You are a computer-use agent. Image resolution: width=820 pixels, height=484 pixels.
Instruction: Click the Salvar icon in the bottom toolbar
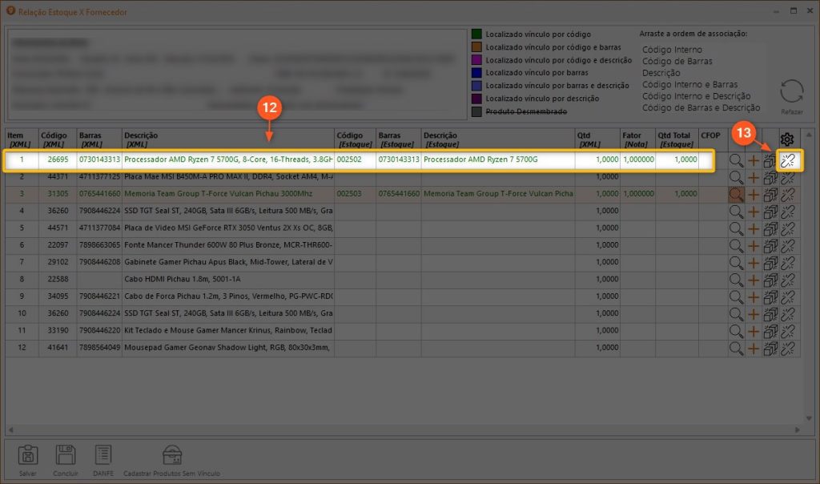point(28,457)
